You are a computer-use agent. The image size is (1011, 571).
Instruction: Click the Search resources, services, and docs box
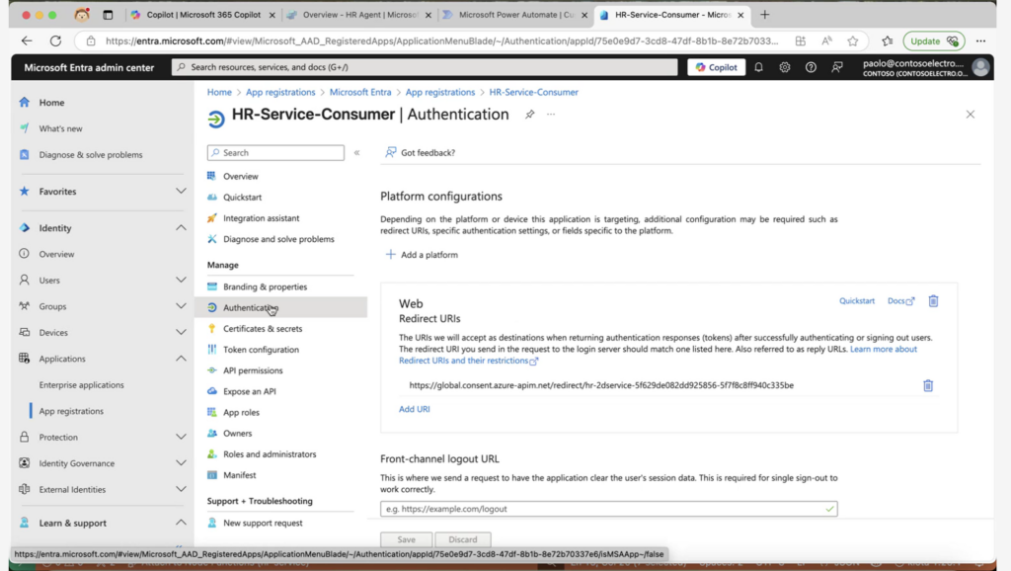(x=425, y=67)
